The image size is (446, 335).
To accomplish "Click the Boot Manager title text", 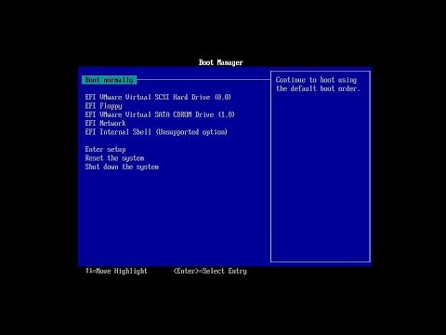I will point(220,62).
